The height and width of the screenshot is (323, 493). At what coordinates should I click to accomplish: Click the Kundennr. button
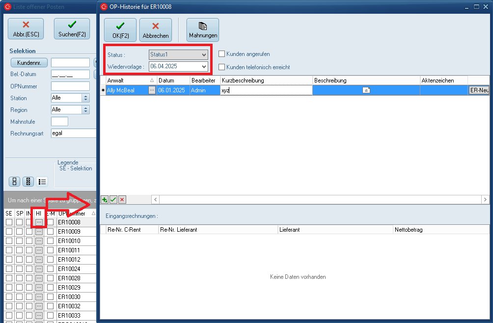click(28, 63)
